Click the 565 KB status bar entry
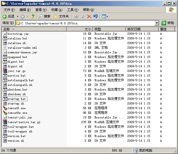 (x=117, y=150)
